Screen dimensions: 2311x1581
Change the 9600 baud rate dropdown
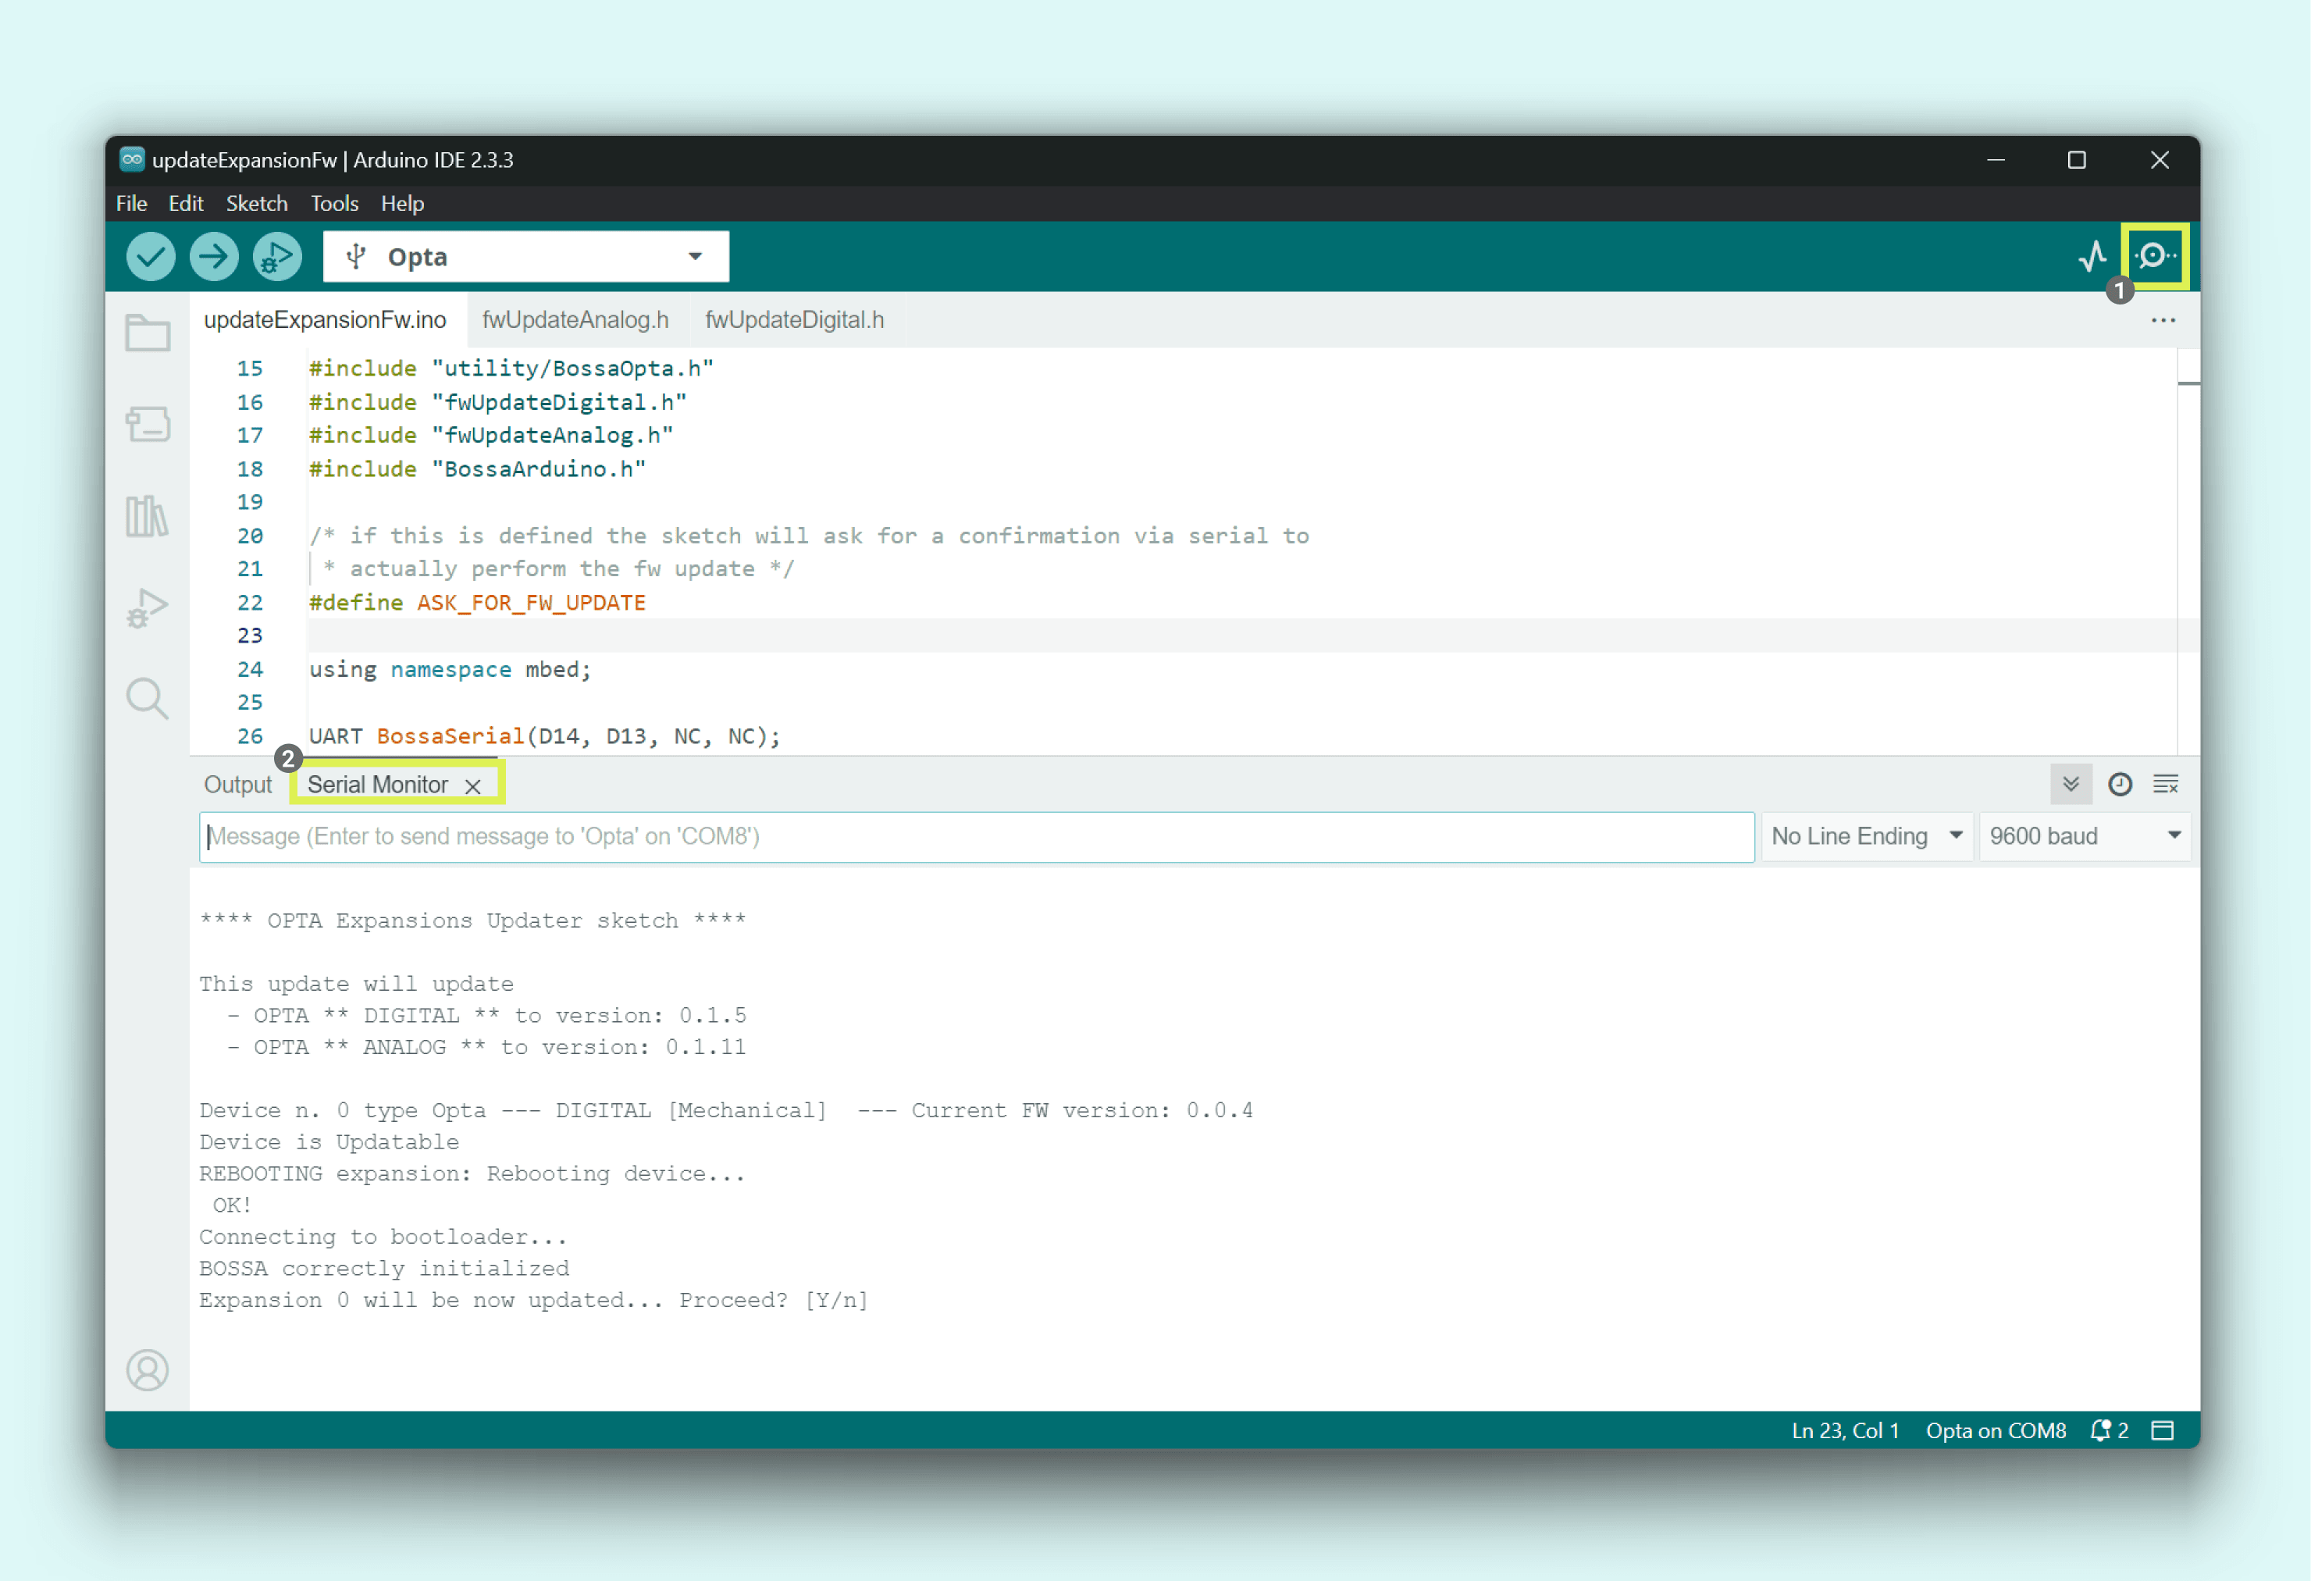pos(2083,836)
